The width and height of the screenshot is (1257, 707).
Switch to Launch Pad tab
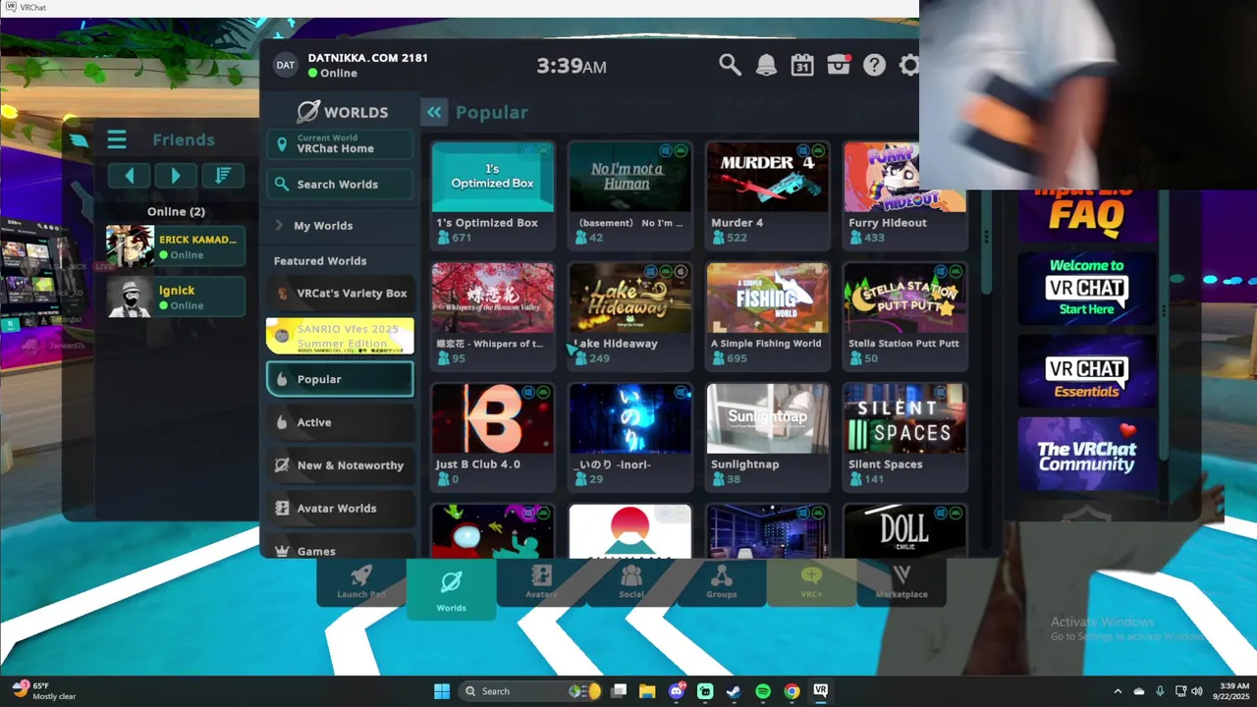(x=361, y=580)
